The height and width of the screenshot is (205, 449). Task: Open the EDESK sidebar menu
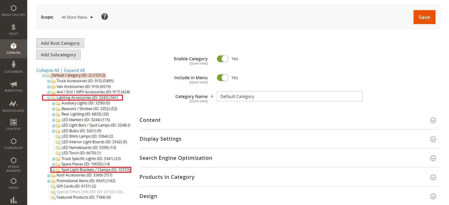[13, 183]
